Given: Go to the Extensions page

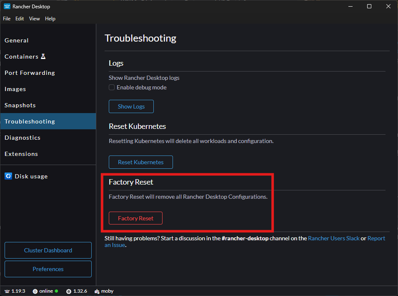Looking at the screenshot, I should pos(48,154).
